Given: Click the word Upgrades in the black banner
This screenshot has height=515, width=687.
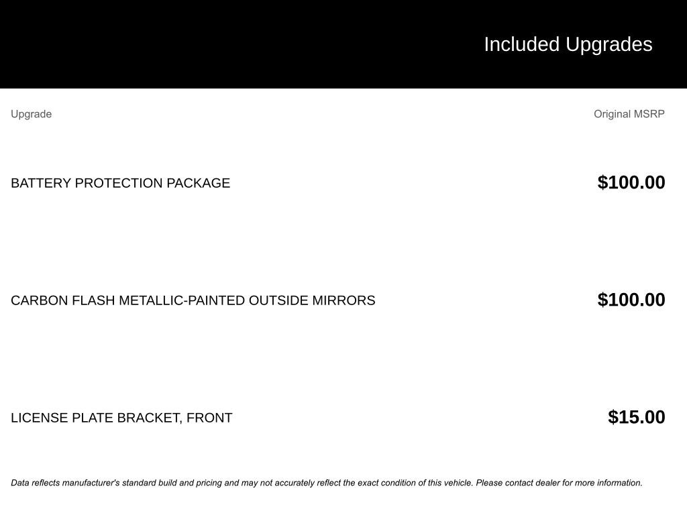Looking at the screenshot, I should [x=609, y=44].
